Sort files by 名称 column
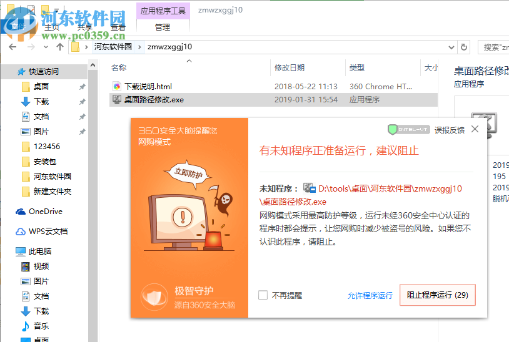The width and height of the screenshot is (509, 342). pos(119,67)
